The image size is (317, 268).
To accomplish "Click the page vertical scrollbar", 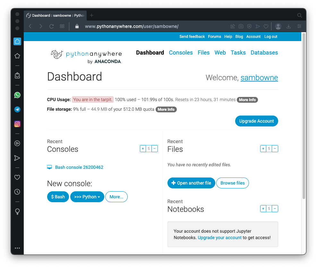I will [x=304, y=116].
